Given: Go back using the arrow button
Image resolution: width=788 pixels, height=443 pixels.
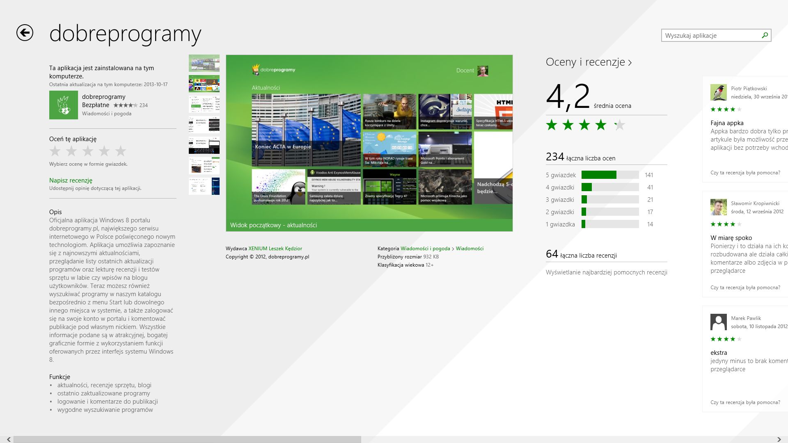Looking at the screenshot, I should [25, 33].
